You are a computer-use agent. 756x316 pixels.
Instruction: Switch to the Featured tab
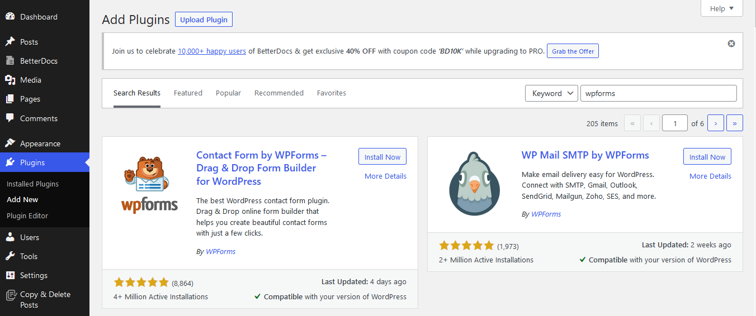pyautogui.click(x=188, y=93)
